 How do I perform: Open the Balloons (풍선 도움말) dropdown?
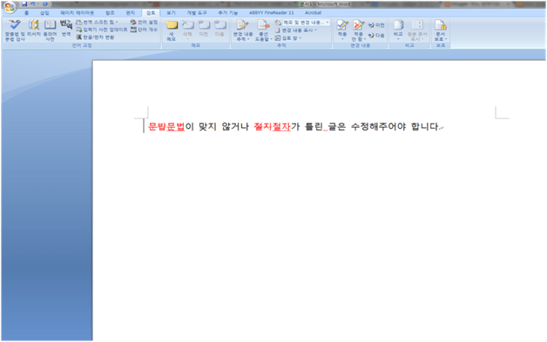click(x=263, y=30)
